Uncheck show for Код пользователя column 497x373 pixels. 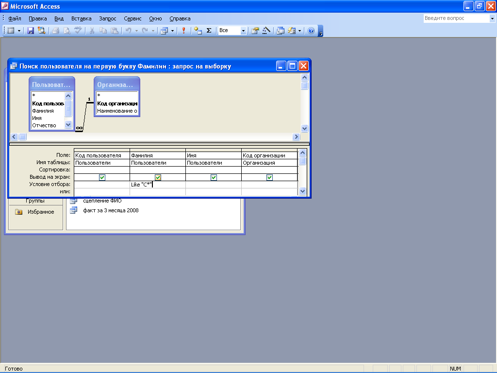coord(102,177)
